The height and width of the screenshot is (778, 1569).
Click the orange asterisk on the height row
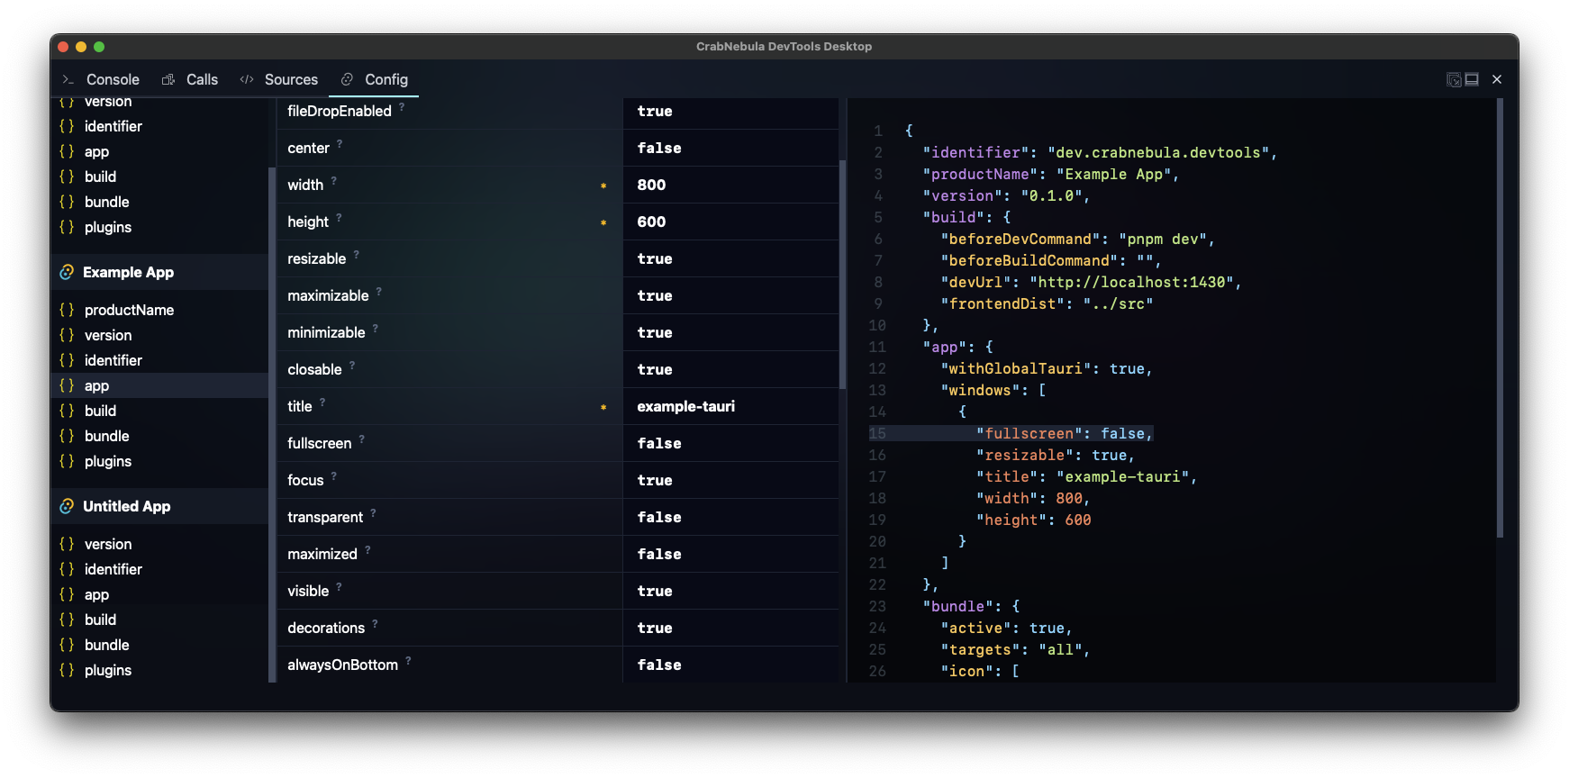(603, 222)
